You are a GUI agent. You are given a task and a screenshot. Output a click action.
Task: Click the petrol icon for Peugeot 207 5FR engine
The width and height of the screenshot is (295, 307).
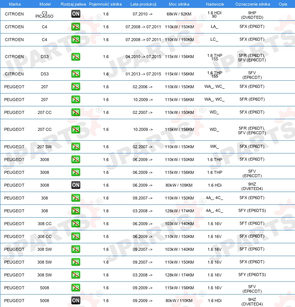pyautogui.click(x=76, y=100)
